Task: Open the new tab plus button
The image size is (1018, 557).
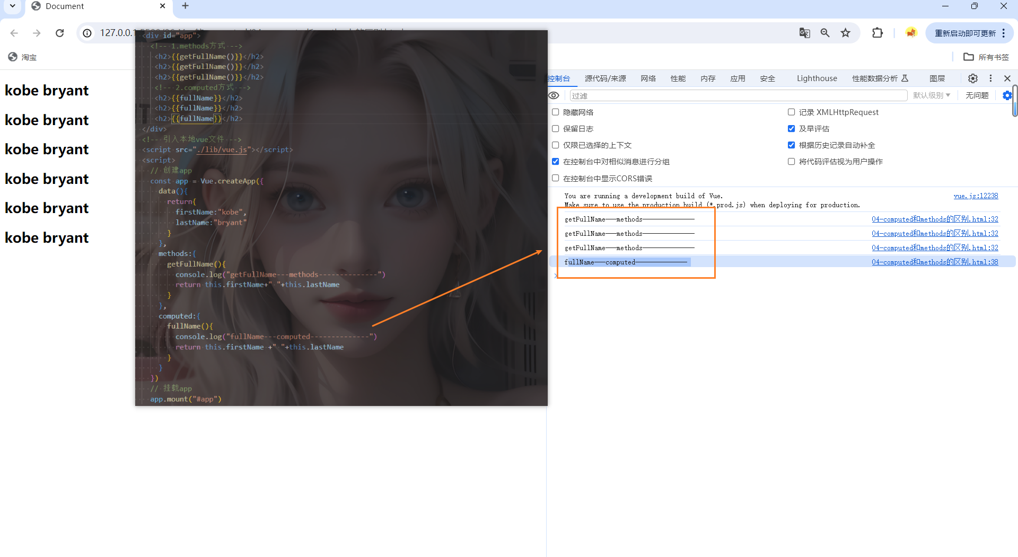Action: tap(185, 6)
